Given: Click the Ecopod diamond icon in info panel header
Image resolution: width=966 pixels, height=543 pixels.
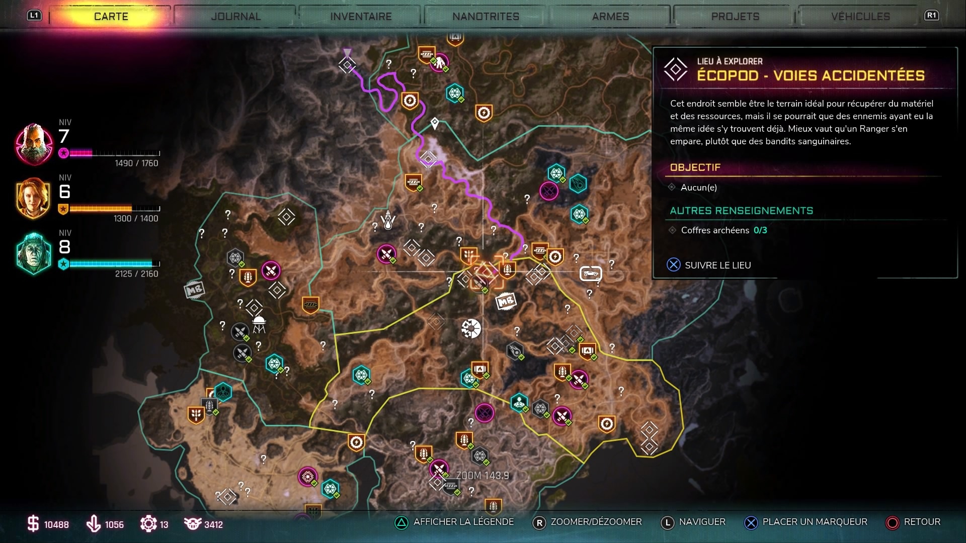Looking at the screenshot, I should 675,69.
